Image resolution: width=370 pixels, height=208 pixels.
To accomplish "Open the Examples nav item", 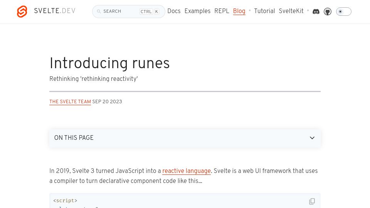I will pos(197,11).
